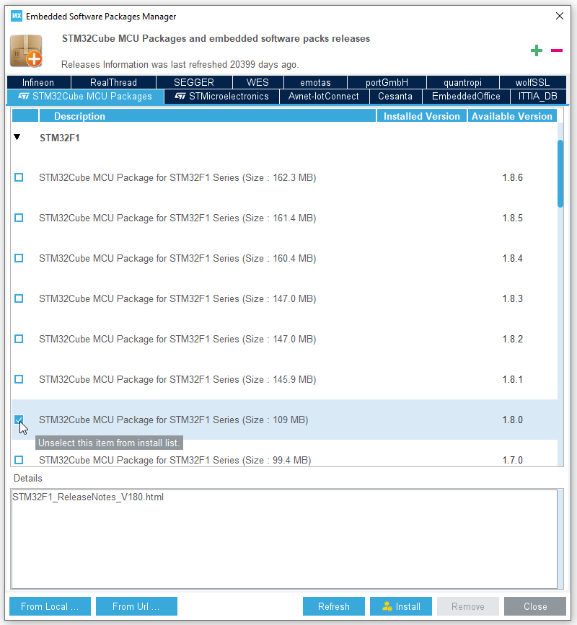Select the portGmbH tab
Viewport: 577px width, 625px height.
tap(387, 82)
